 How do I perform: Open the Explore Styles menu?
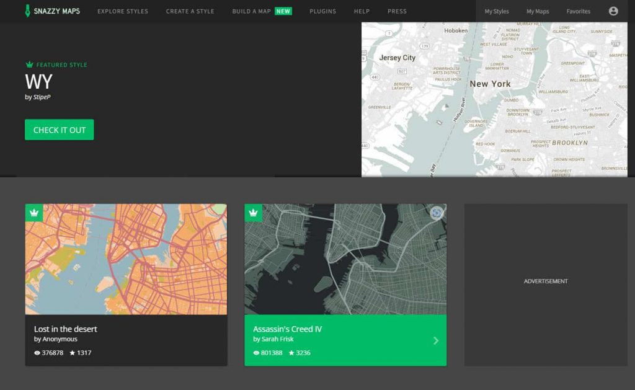pos(123,11)
